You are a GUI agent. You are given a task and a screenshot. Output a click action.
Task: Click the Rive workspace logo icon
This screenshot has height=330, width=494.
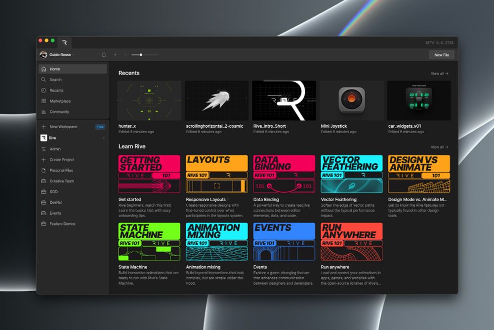click(x=43, y=138)
